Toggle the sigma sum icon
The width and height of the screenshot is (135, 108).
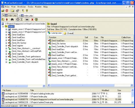21,20
